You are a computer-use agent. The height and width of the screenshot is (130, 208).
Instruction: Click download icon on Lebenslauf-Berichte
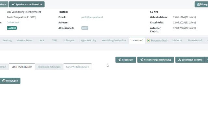[x=179, y=60]
